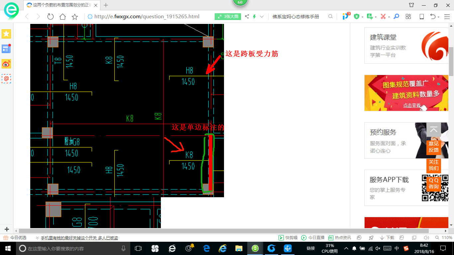This screenshot has height=255, width=454.
Task: Reload the page with refresh icon
Action: click(51, 17)
